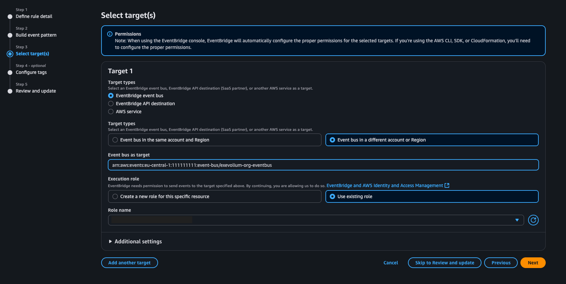Click external link icon after Access Management

(x=447, y=185)
